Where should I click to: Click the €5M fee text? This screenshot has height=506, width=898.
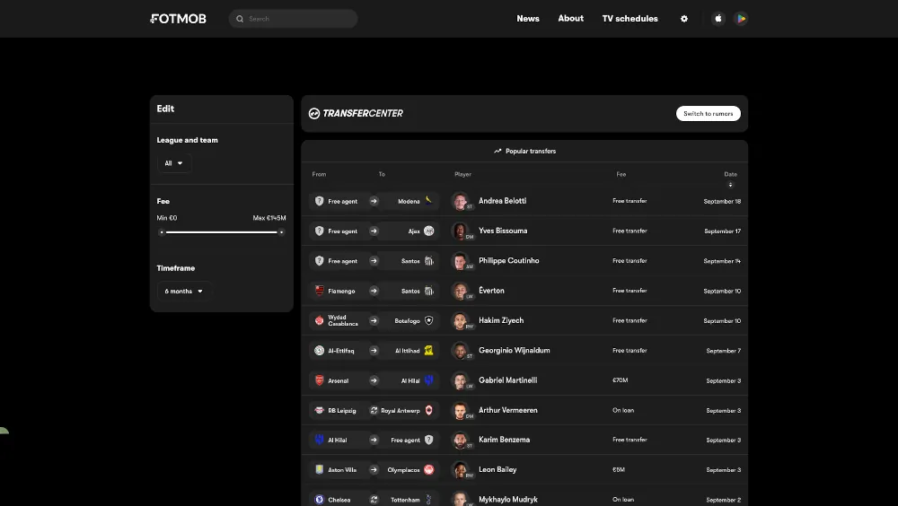619,469
